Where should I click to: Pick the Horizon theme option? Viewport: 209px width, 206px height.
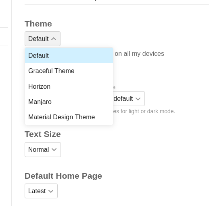tap(69, 86)
